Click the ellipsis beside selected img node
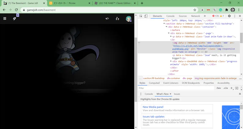 [x=139, y=43]
